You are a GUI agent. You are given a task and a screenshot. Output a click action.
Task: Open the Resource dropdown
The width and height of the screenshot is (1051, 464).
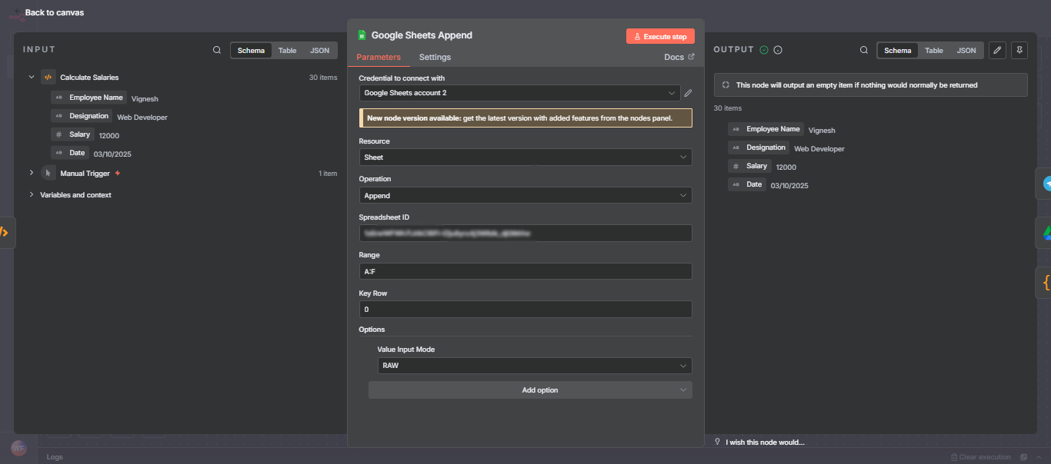pos(525,157)
